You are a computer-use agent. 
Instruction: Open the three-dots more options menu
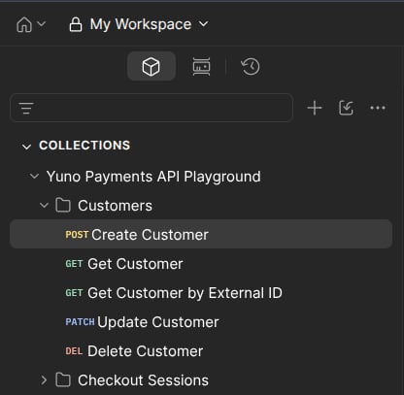(378, 108)
